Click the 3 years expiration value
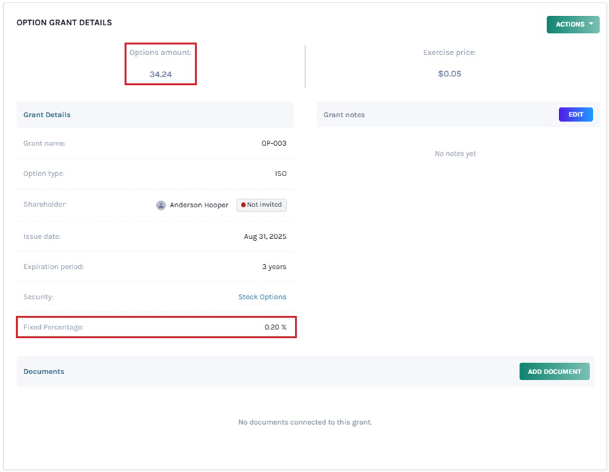The image size is (609, 472). pos(273,267)
